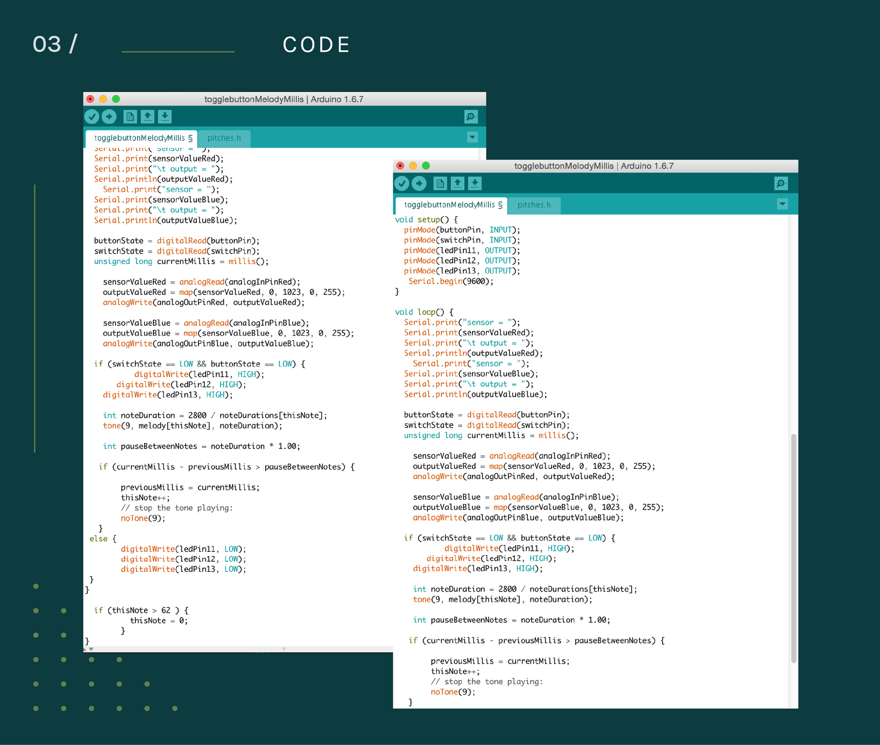This screenshot has width=880, height=745.
Task: Create a New sketch in the back window
Action: [x=130, y=117]
